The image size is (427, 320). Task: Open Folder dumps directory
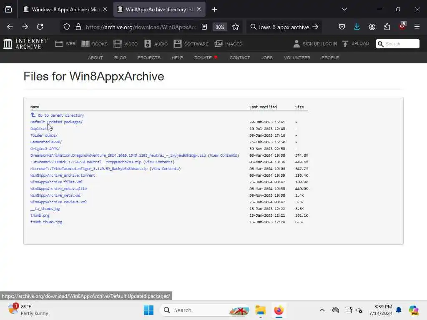pyautogui.click(x=44, y=135)
